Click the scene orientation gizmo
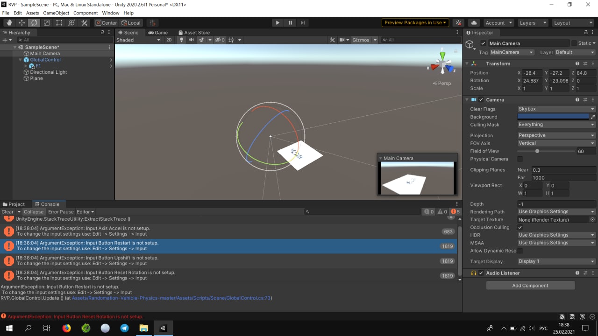Screen dimensions: 598x336 442,63
